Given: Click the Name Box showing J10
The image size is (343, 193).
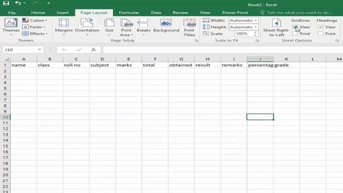Looking at the screenshot, I should (20, 50).
